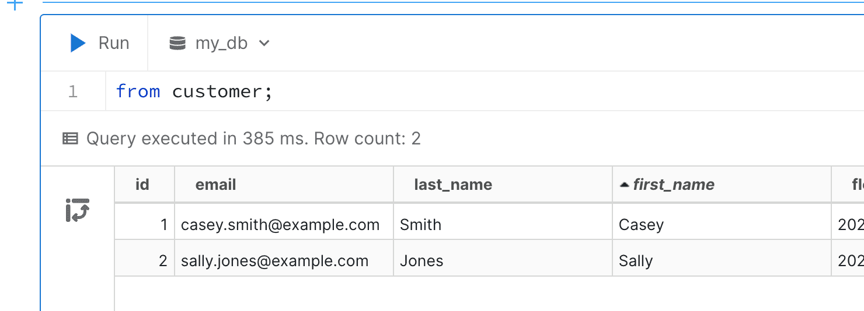
Task: Sort by the email column header
Action: click(x=215, y=185)
